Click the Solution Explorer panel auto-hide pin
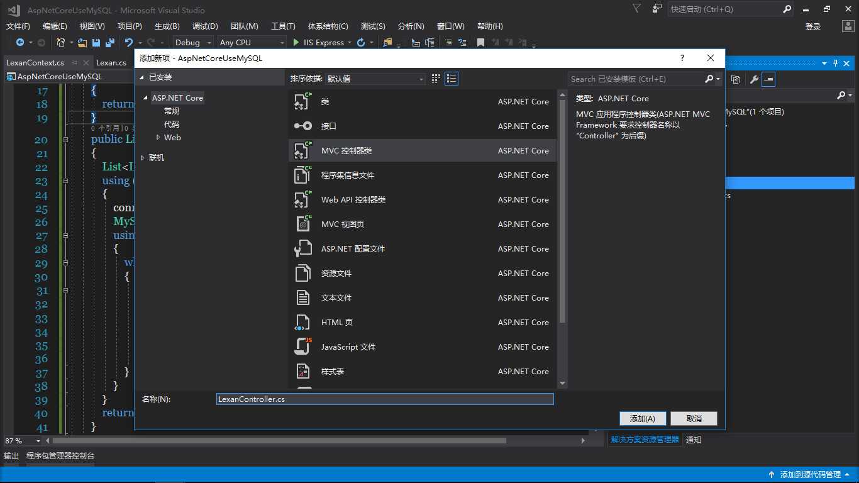 tap(836, 63)
